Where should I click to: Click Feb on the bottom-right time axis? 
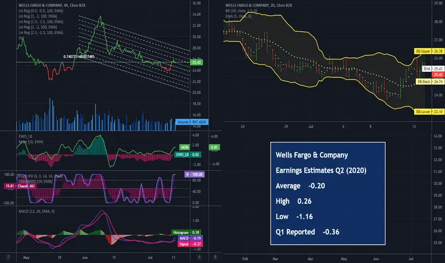(245, 259)
